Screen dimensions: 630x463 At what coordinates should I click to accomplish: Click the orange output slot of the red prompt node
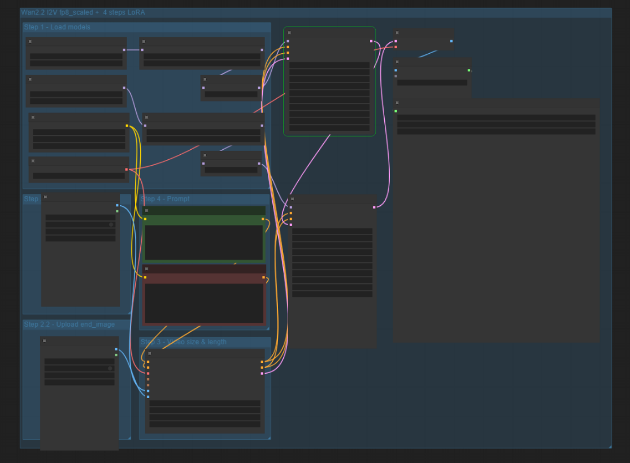pos(263,278)
